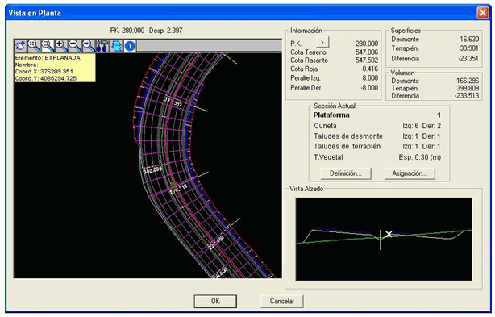The width and height of the screenshot is (495, 317).
Task: Click the white X marker in Vista Alzado
Action: (389, 234)
